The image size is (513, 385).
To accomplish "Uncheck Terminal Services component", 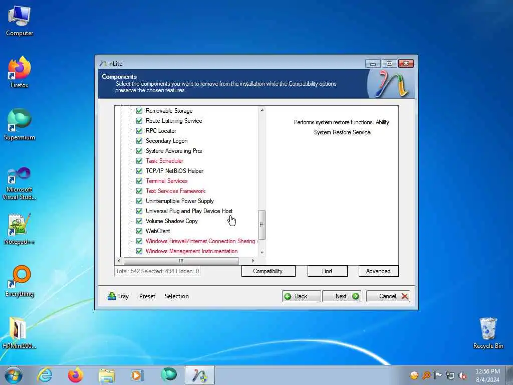I will pos(139,180).
